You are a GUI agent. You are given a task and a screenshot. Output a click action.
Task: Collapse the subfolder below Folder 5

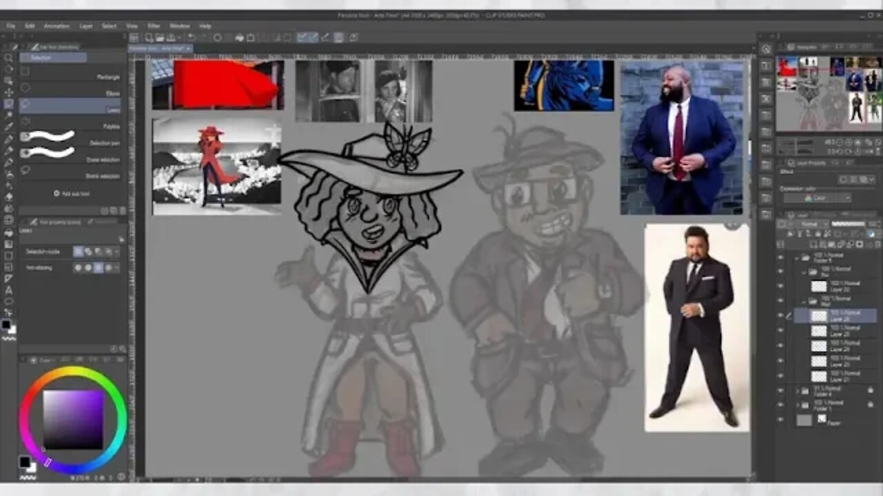coord(804,271)
